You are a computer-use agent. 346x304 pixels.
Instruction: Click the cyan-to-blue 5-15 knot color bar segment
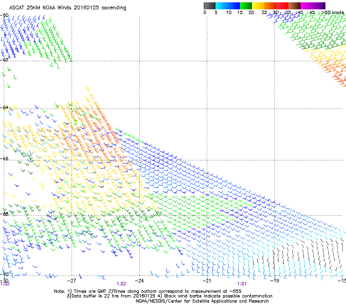pos(228,6)
